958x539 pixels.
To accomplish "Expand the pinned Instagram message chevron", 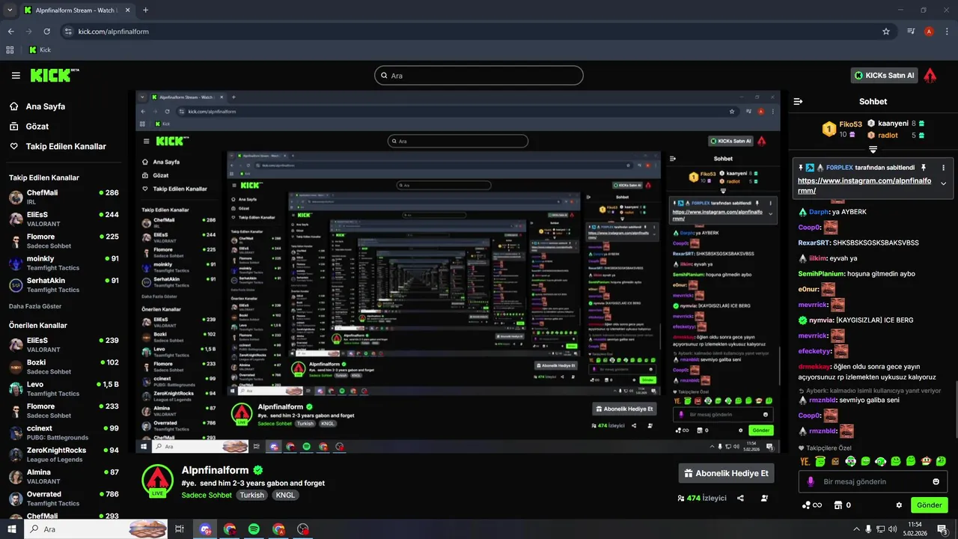I will click(x=943, y=184).
